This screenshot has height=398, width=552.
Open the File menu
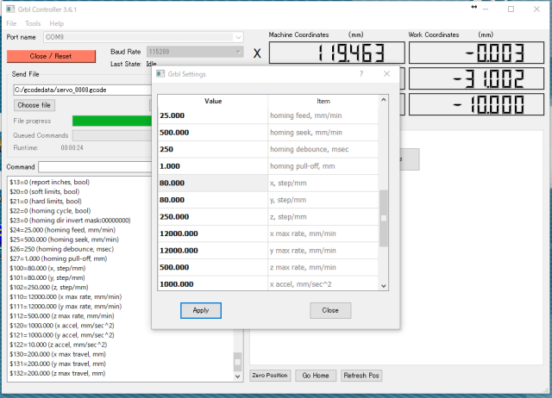(11, 23)
